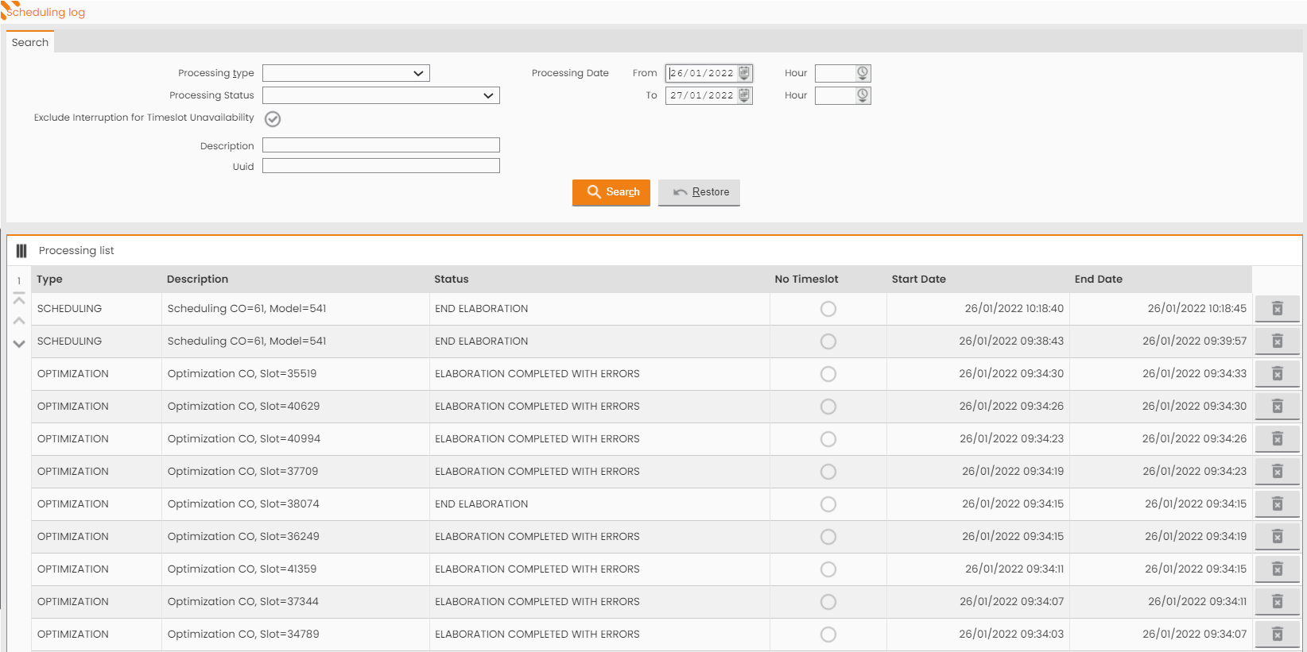Select the Search tab

coord(30,42)
